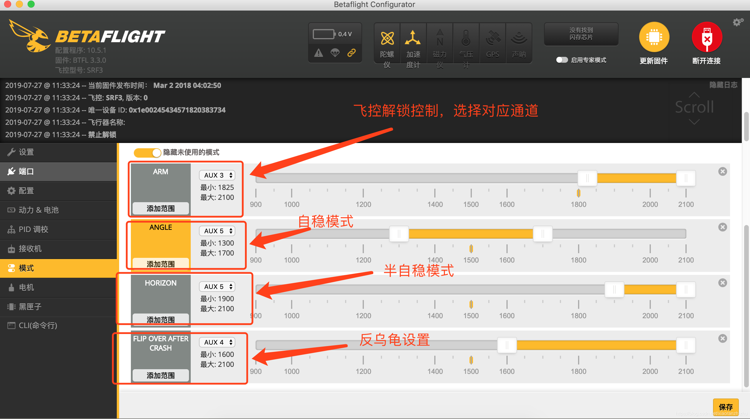
Task: Click the hide log link
Action: pos(723,85)
